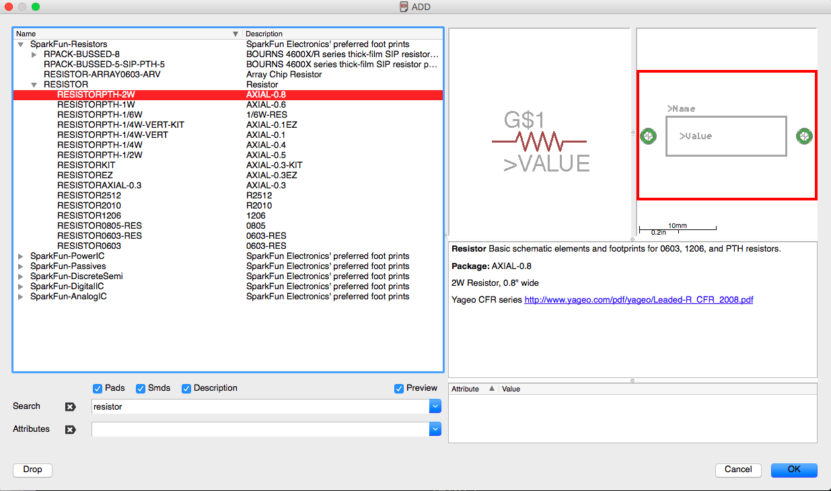Screen dimensions: 831x491
Task: Click the right green pad marker in package preview
Action: [x=804, y=136]
